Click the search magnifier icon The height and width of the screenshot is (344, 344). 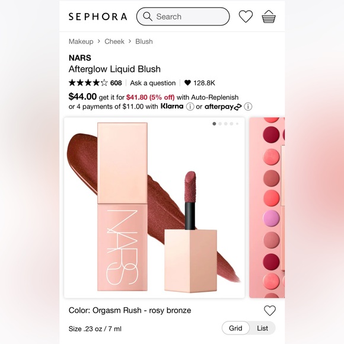pyautogui.click(x=148, y=17)
